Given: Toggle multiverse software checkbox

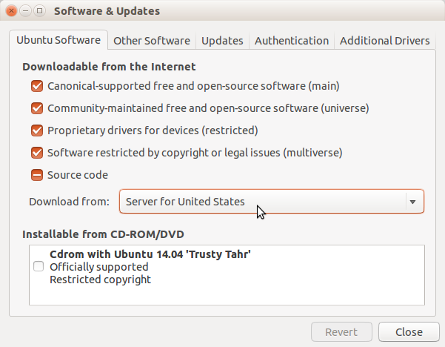Looking at the screenshot, I should [x=37, y=153].
